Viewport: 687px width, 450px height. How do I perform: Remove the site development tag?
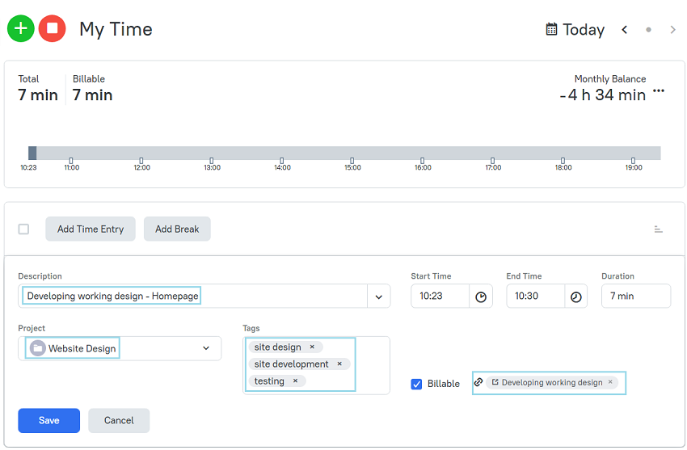[x=339, y=364]
